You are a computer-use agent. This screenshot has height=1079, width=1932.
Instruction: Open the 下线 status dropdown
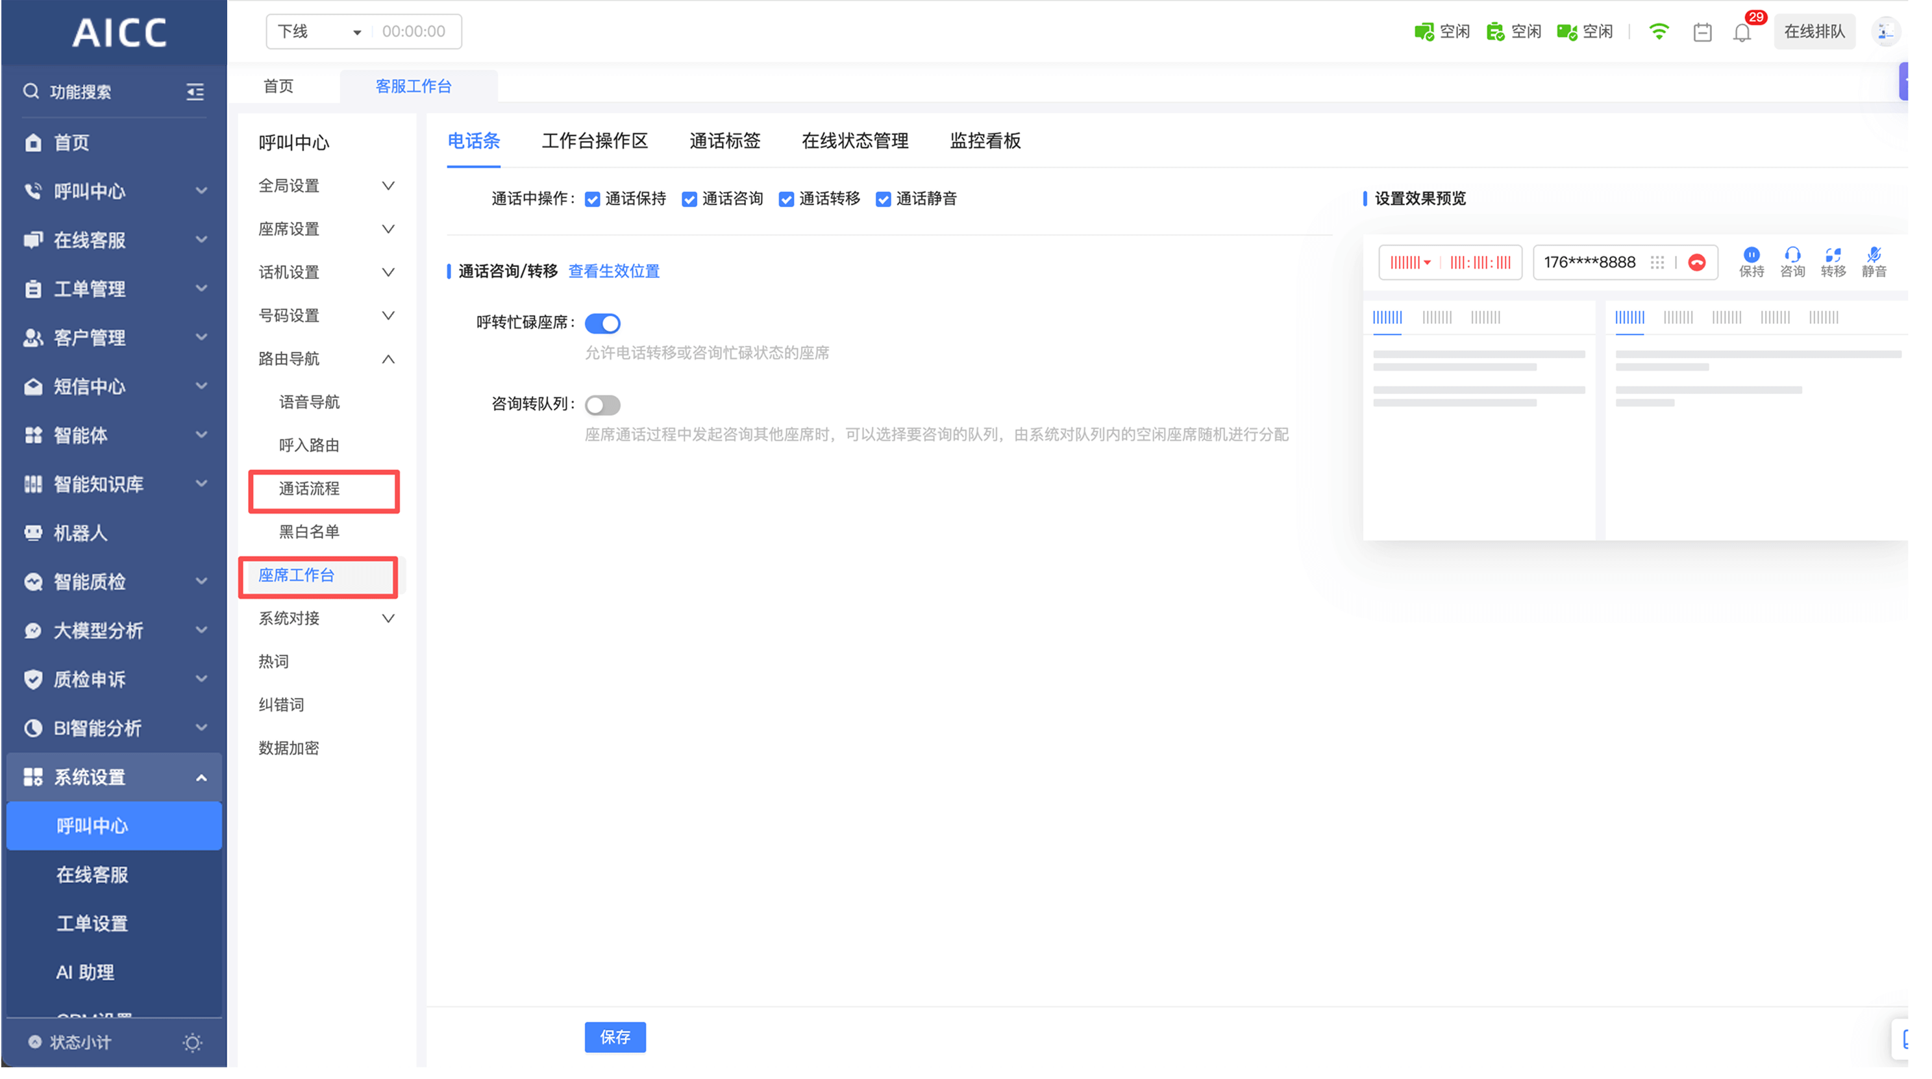[319, 32]
